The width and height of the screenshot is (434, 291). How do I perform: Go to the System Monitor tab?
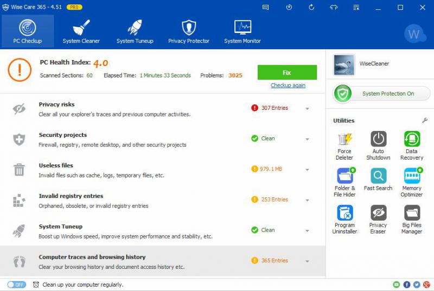click(242, 31)
